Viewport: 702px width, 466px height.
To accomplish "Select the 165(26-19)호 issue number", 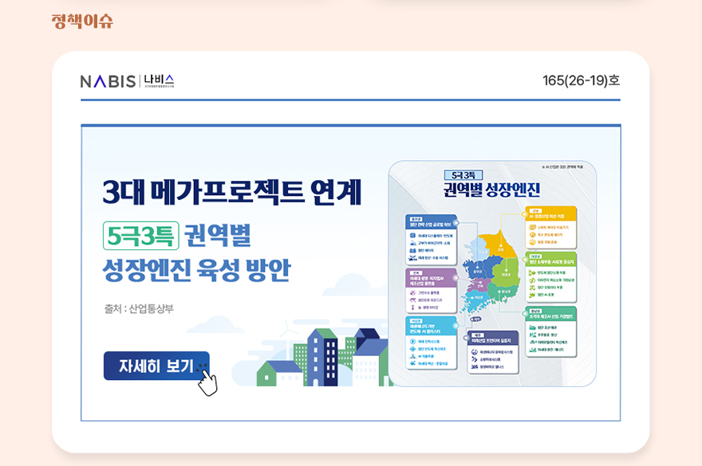I will (x=581, y=80).
